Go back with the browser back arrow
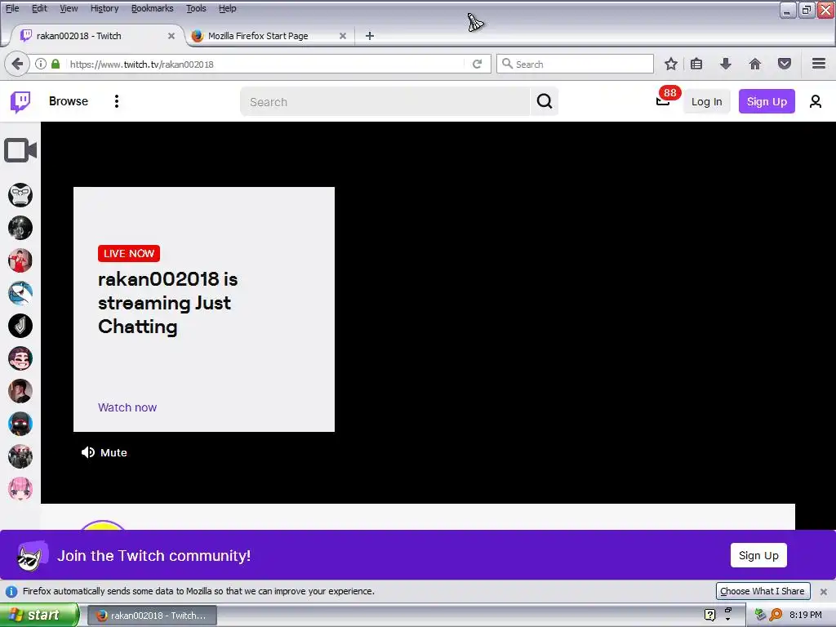Screen dimensions: 836x627 [x=16, y=64]
